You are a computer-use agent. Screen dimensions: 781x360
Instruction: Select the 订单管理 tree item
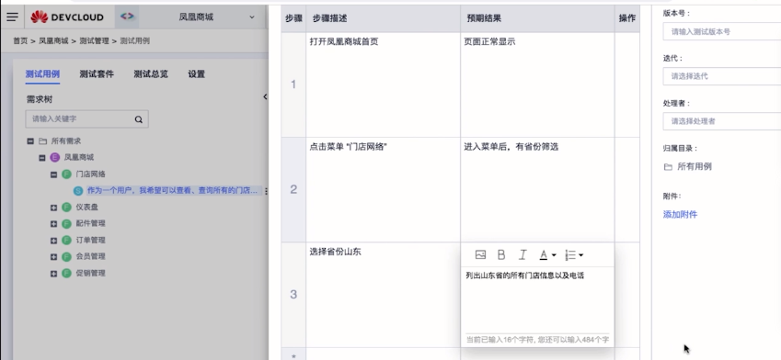click(91, 241)
